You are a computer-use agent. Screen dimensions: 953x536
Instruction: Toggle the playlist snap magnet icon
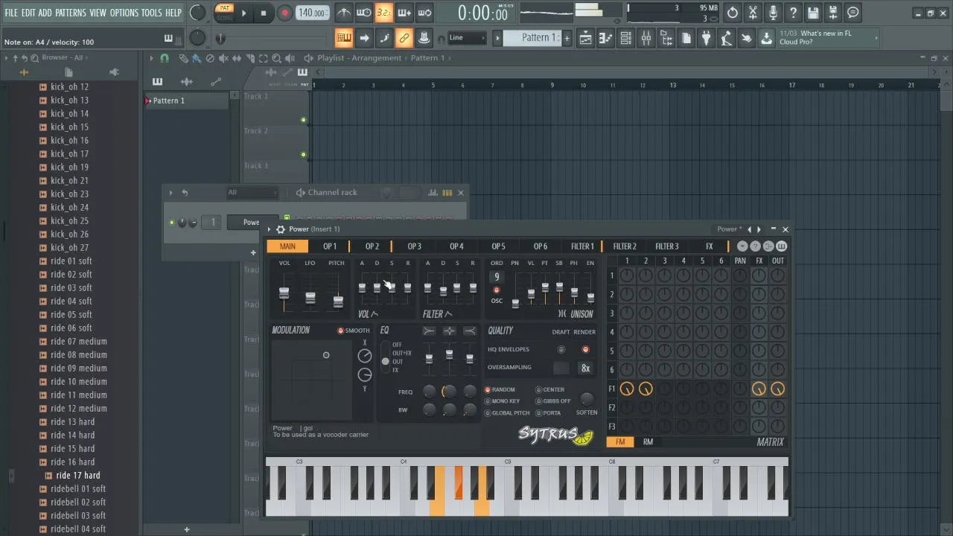[165, 58]
